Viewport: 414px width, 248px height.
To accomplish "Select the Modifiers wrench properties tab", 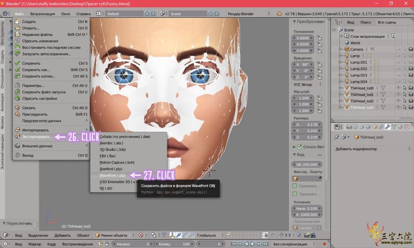I will click(x=387, y=127).
